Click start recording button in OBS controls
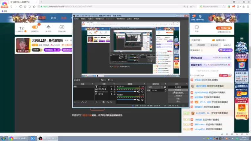The image size is (251, 141). [178, 90]
